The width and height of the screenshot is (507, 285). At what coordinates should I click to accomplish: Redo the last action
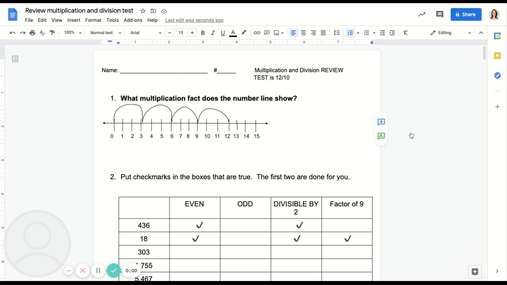click(x=23, y=33)
